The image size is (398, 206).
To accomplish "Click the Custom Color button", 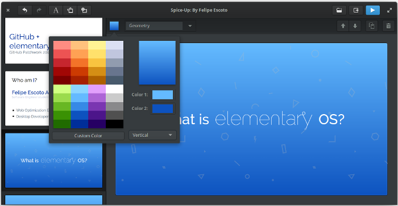I will [88, 136].
